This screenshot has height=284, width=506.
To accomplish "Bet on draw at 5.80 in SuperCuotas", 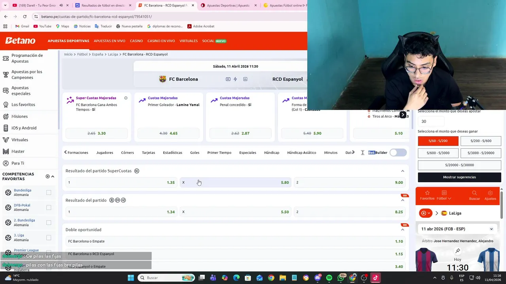I will point(236,182).
